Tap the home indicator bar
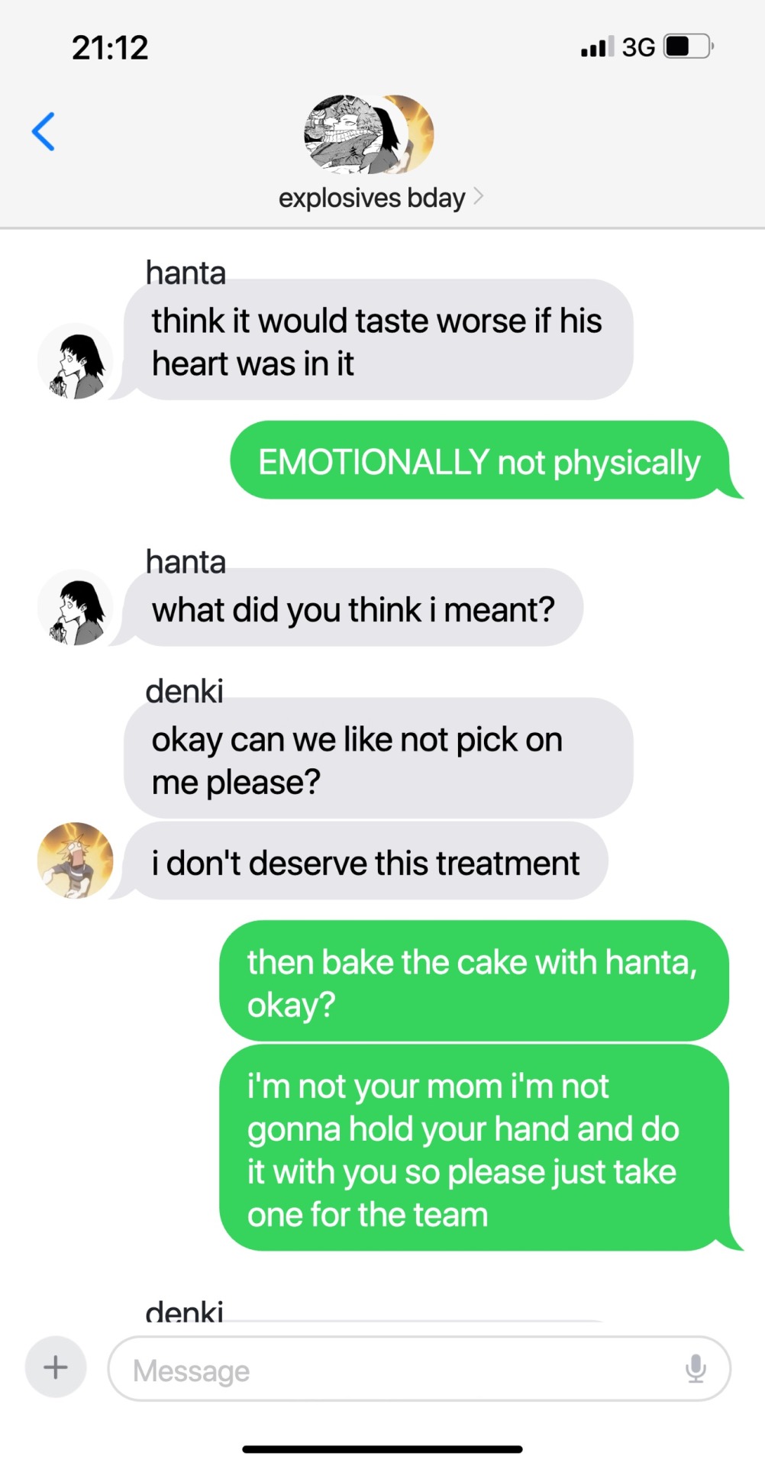This screenshot has width=765, height=1466. (382, 1448)
